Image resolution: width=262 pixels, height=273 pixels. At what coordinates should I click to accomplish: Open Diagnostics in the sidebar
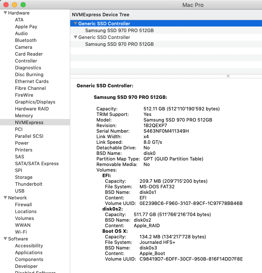28,68
